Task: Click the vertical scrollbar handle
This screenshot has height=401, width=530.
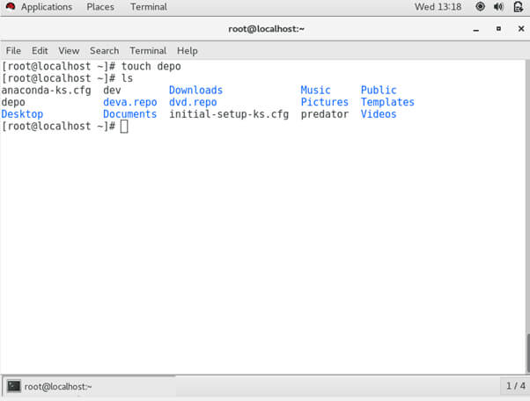Action: coord(527,353)
